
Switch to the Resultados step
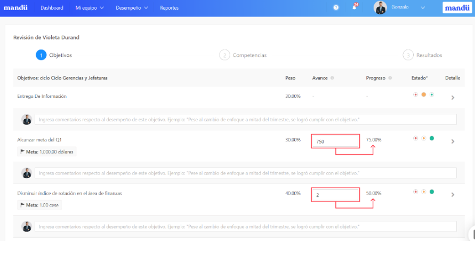(429, 55)
